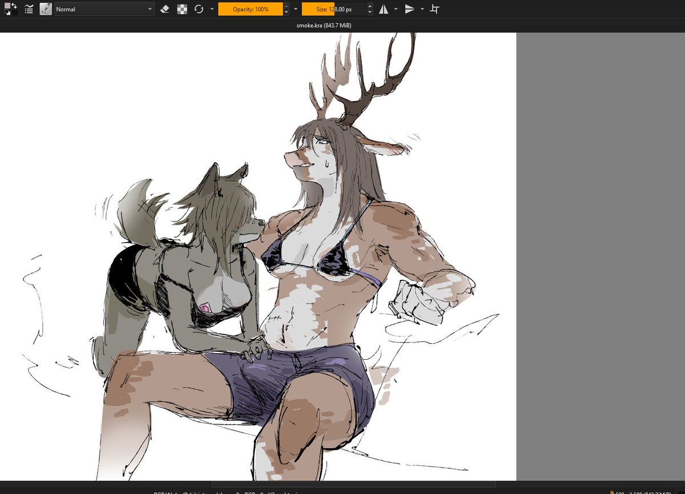Toggle horizontal mirror tool
The height and width of the screenshot is (494, 685).
coord(384,9)
